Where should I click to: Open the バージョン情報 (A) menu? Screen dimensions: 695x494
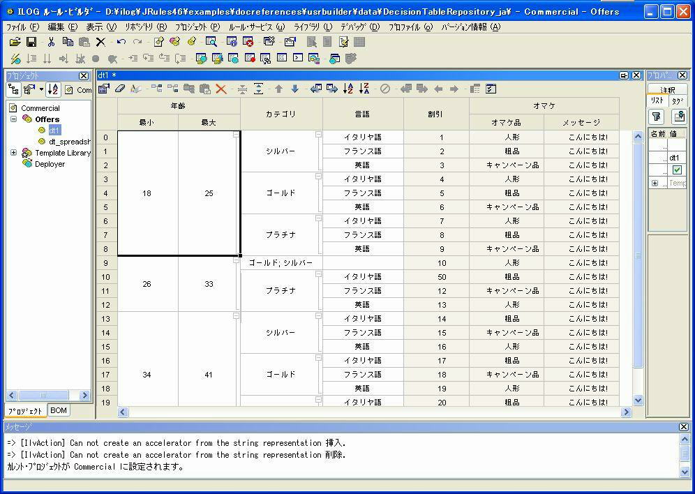coord(471,27)
